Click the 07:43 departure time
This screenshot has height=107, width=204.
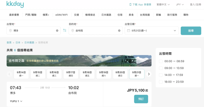click(16, 88)
